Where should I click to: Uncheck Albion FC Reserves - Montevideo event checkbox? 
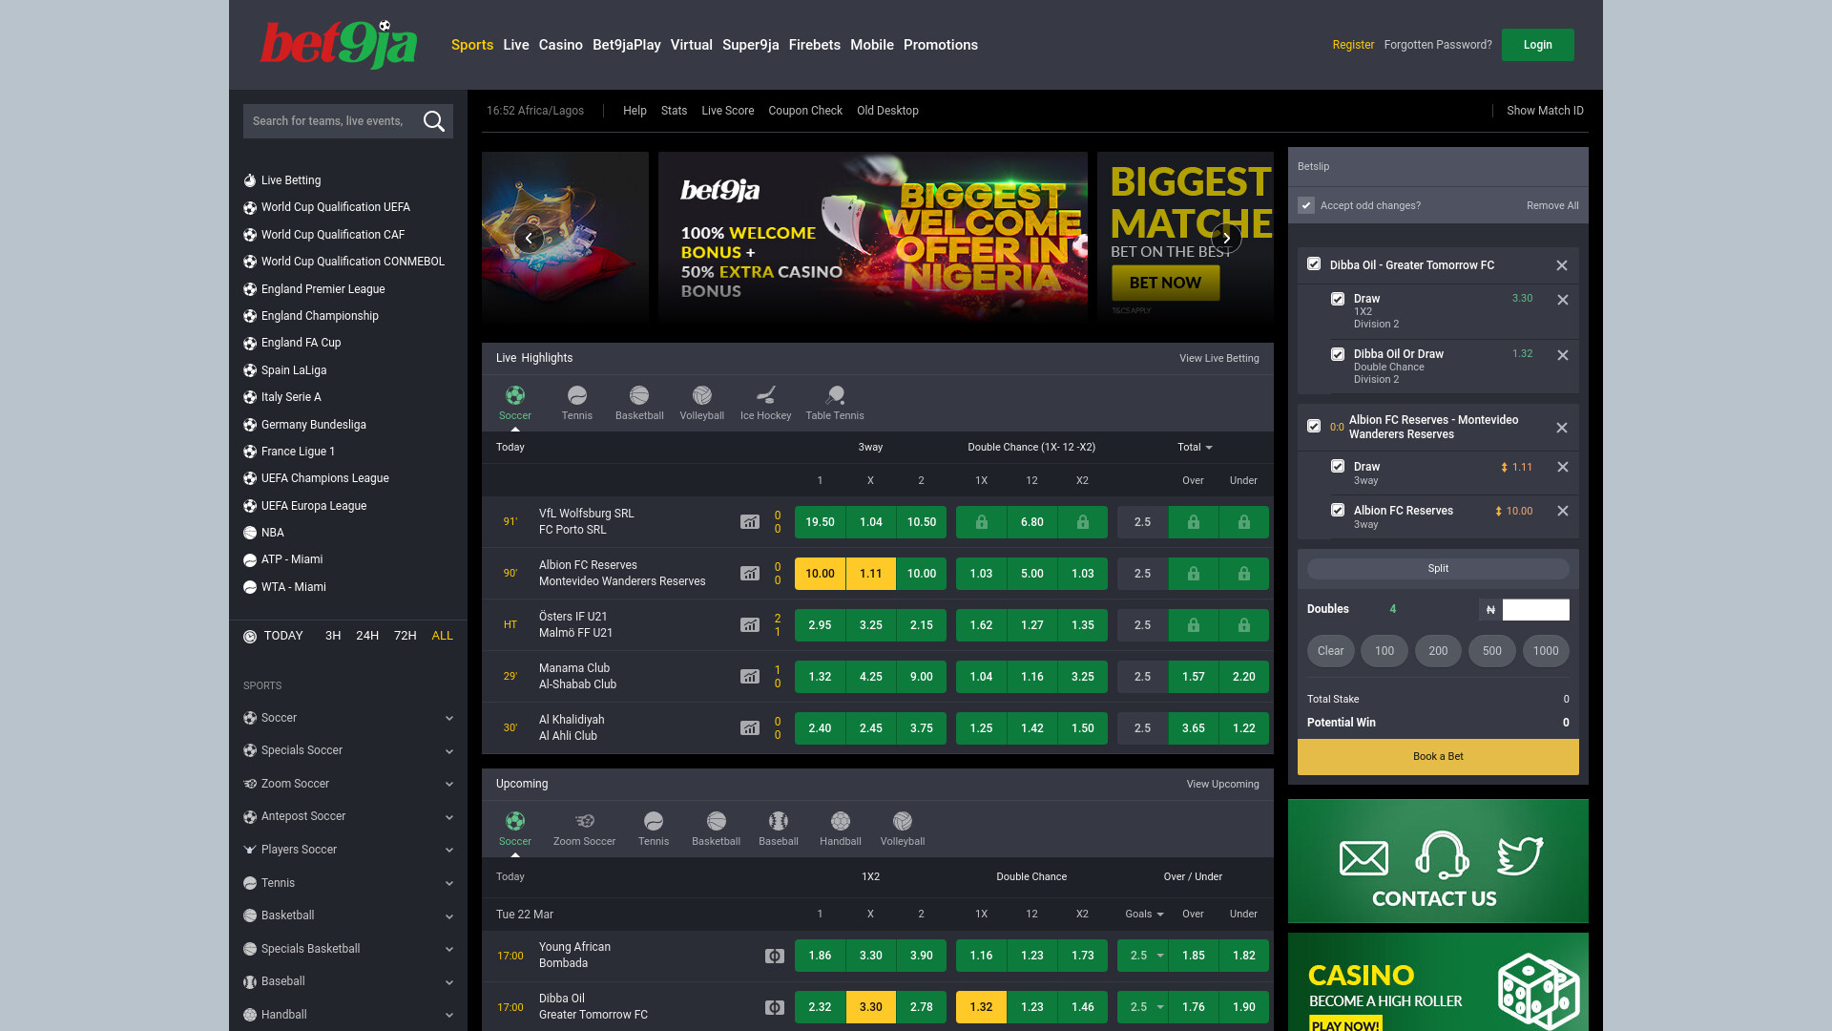click(x=1314, y=427)
